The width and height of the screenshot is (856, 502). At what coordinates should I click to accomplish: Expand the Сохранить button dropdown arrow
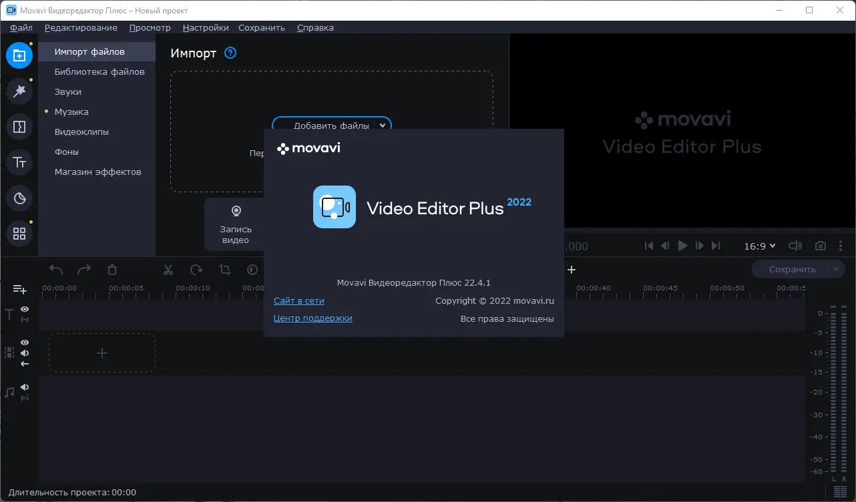(x=836, y=270)
